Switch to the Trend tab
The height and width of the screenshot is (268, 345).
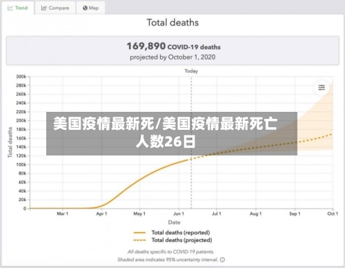(18, 8)
